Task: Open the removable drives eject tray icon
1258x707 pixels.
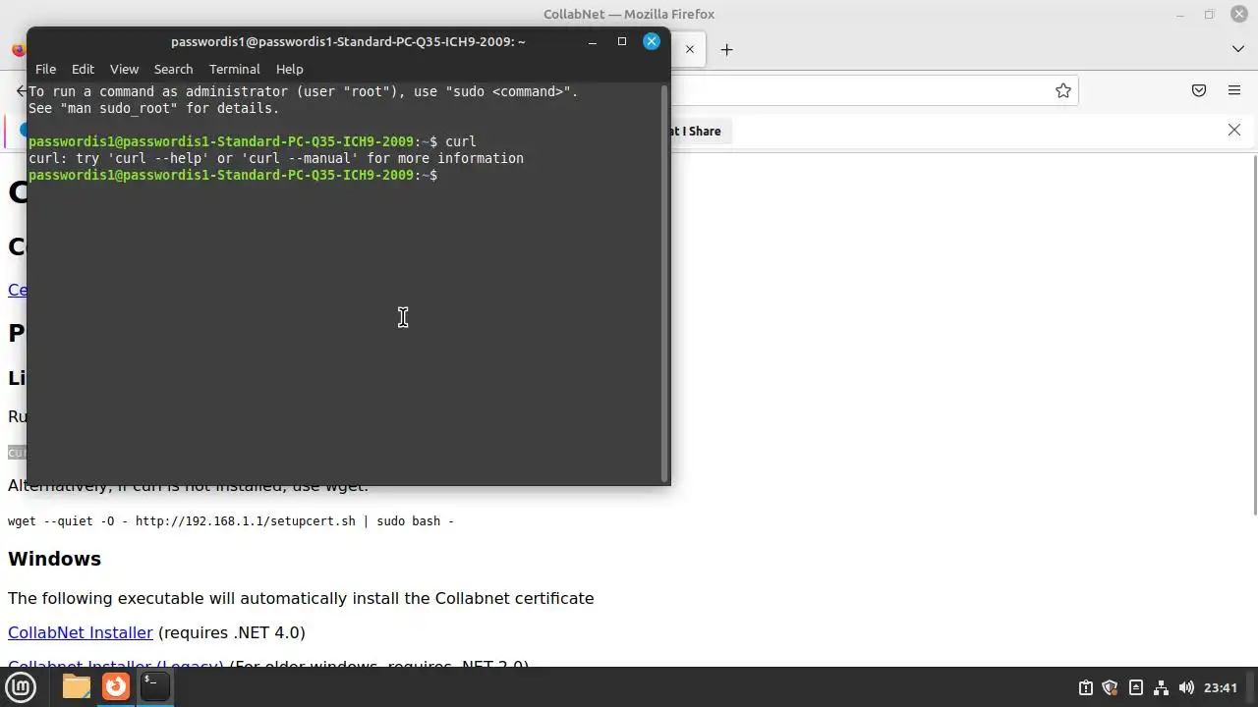Action: coord(1135,687)
